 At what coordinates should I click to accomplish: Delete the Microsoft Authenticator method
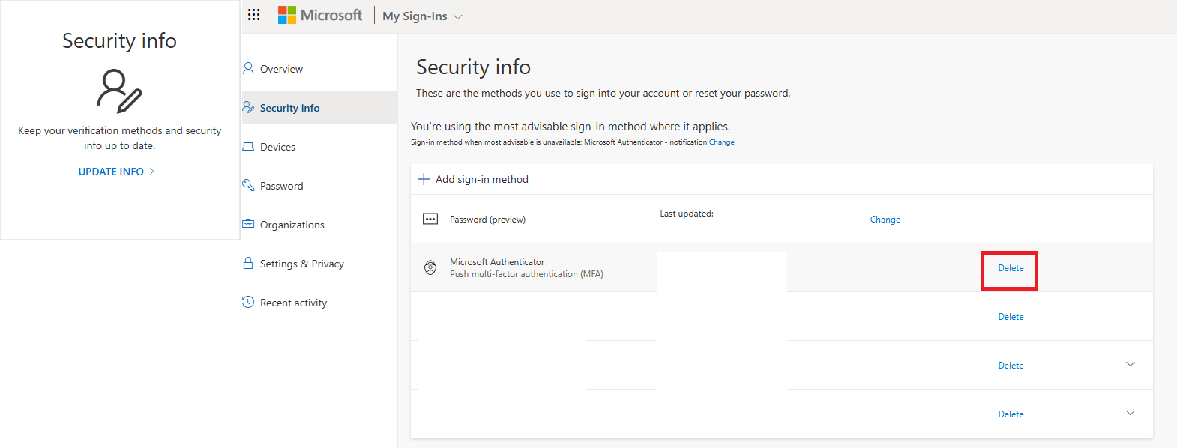(x=1011, y=268)
